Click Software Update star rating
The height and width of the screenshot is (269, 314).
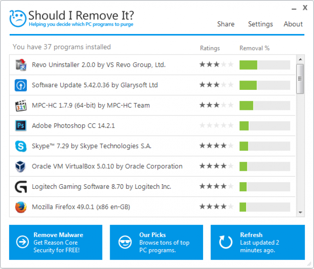click(216, 85)
